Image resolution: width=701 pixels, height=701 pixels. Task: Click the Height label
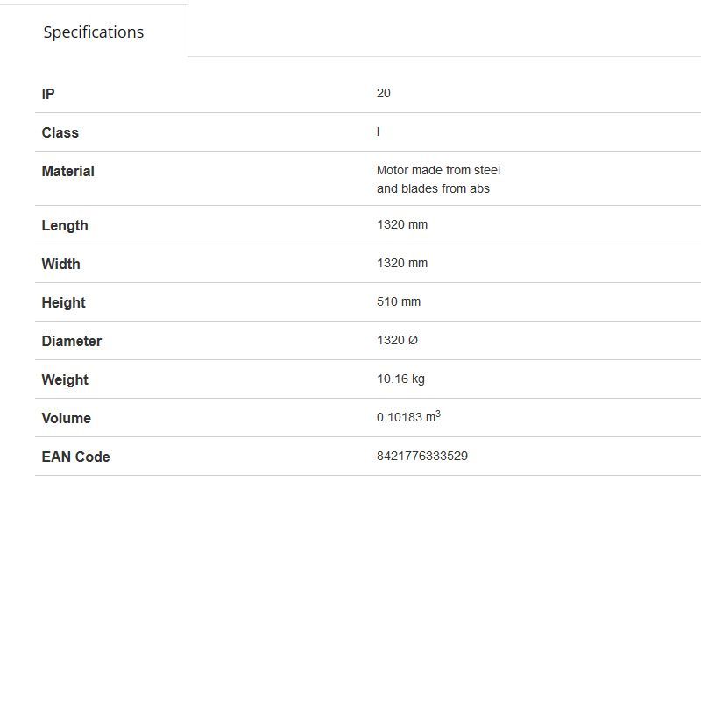63,302
